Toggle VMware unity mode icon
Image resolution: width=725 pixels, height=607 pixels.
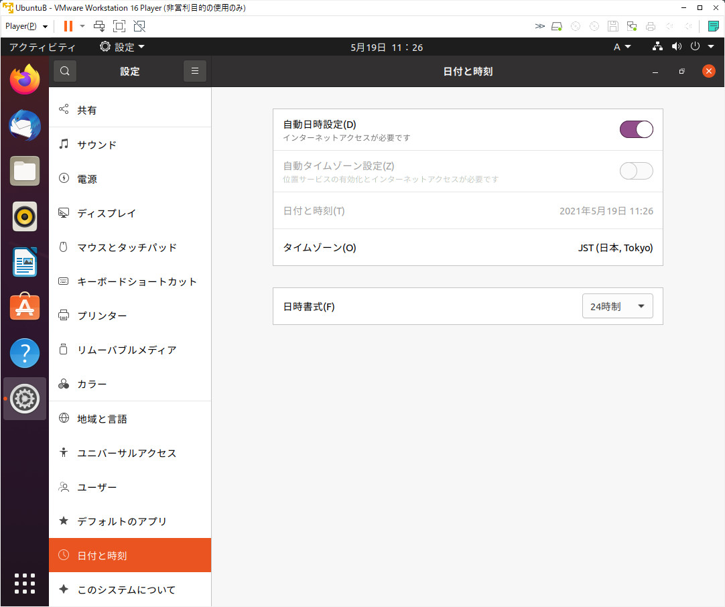point(139,26)
